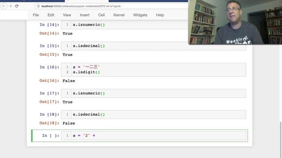Click output True of Out[15]
This screenshot has width=282, height=158.
[x=67, y=54]
